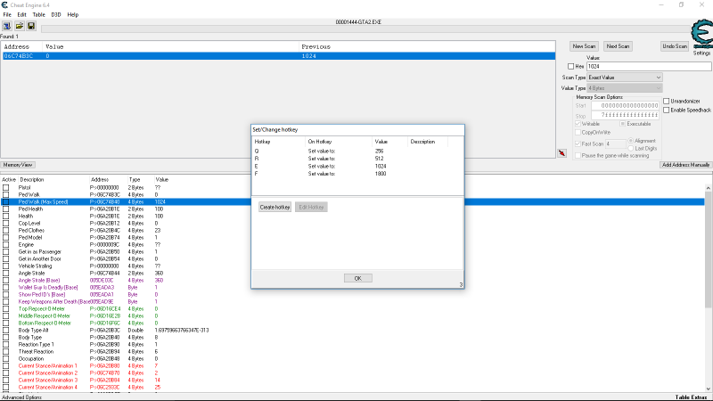
Task: Click the Memory View button
Action: click(x=18, y=165)
